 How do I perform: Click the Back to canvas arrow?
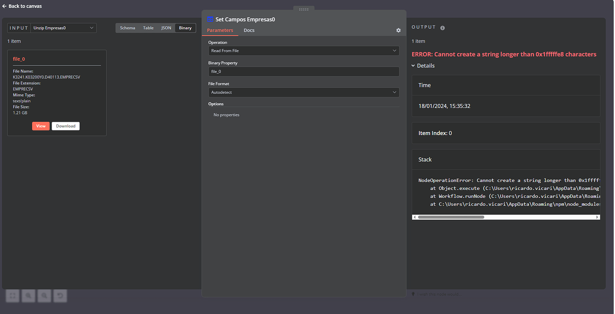tap(4, 6)
